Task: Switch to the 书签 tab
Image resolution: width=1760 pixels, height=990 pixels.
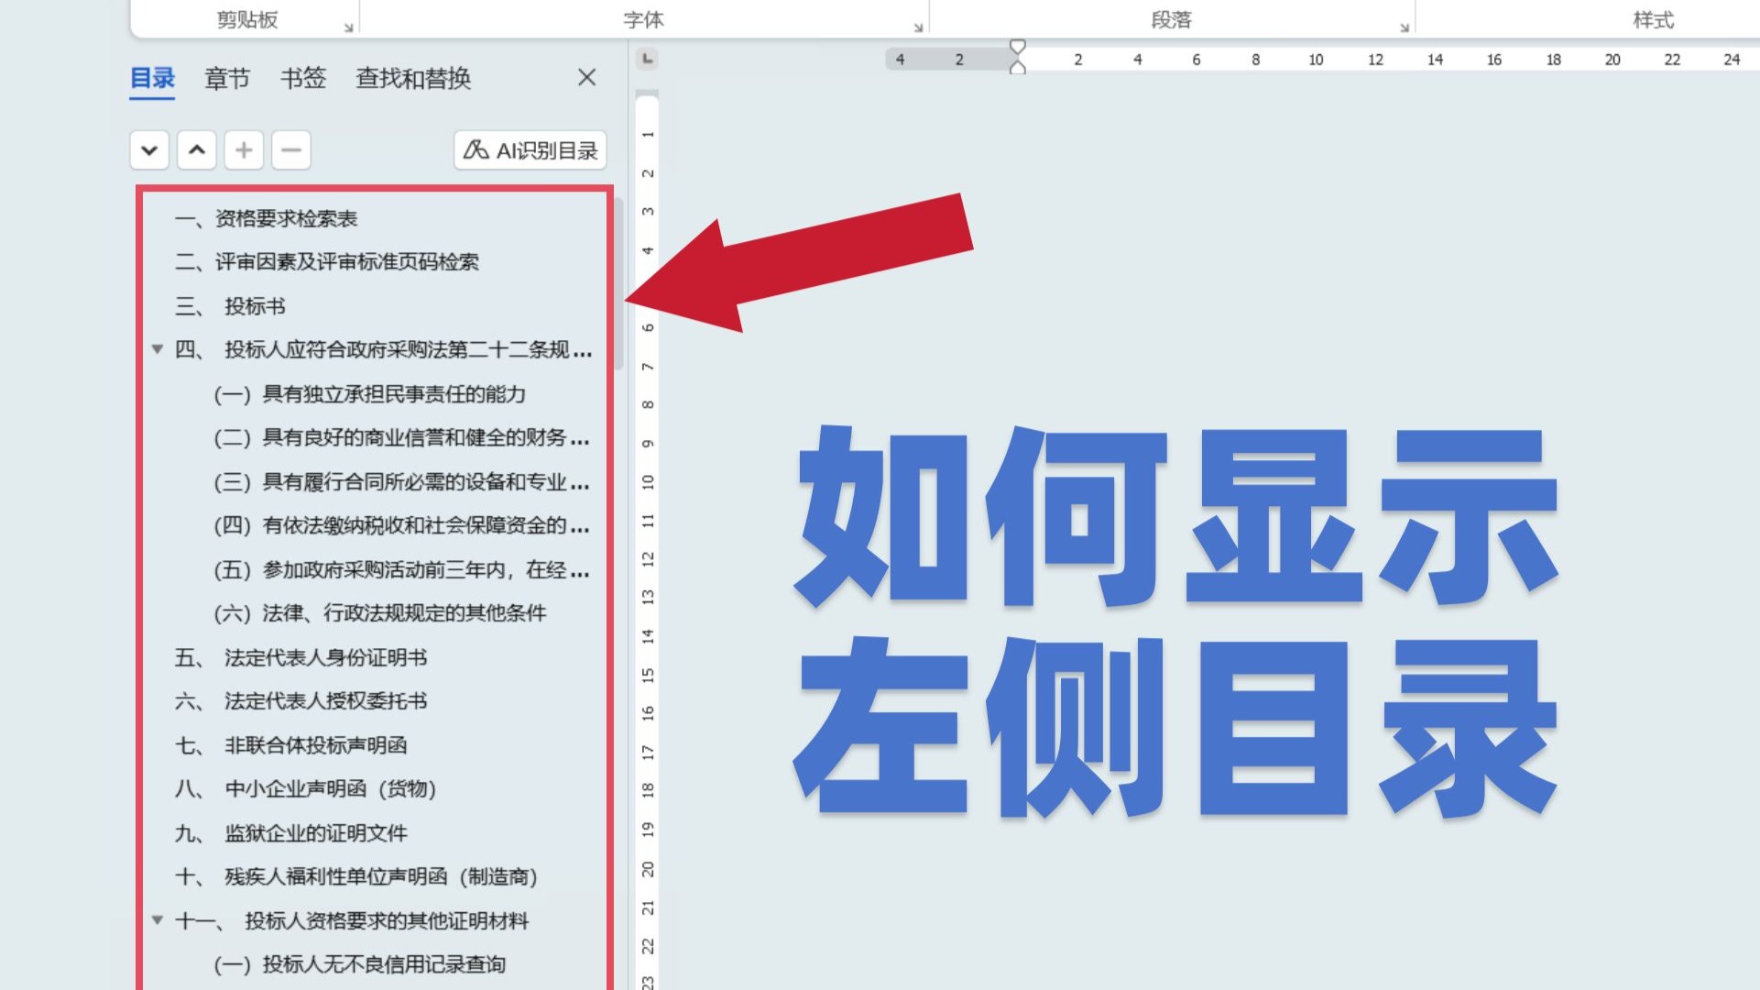Action: pos(302,79)
